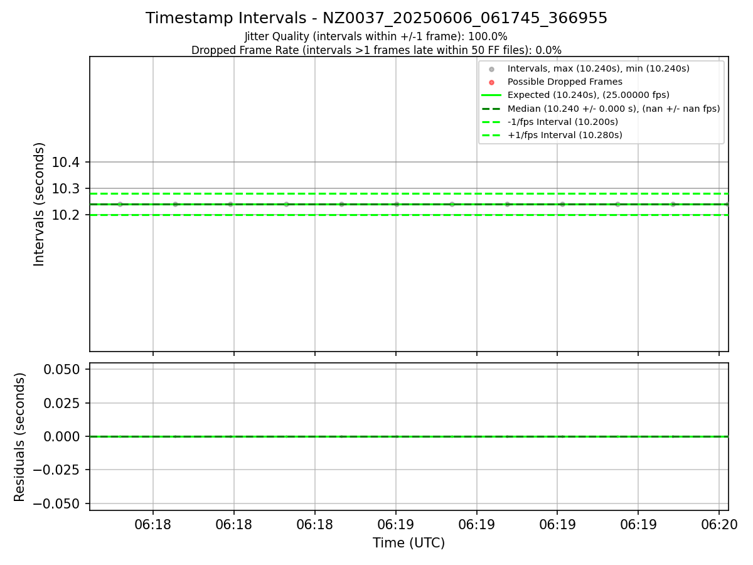Click the 0.050 residuals tick label

tap(61, 369)
